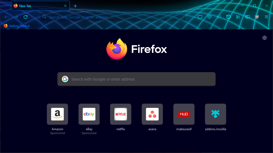273x153 pixels.
Task: Open a new tab with plus button
Action: [75, 6]
